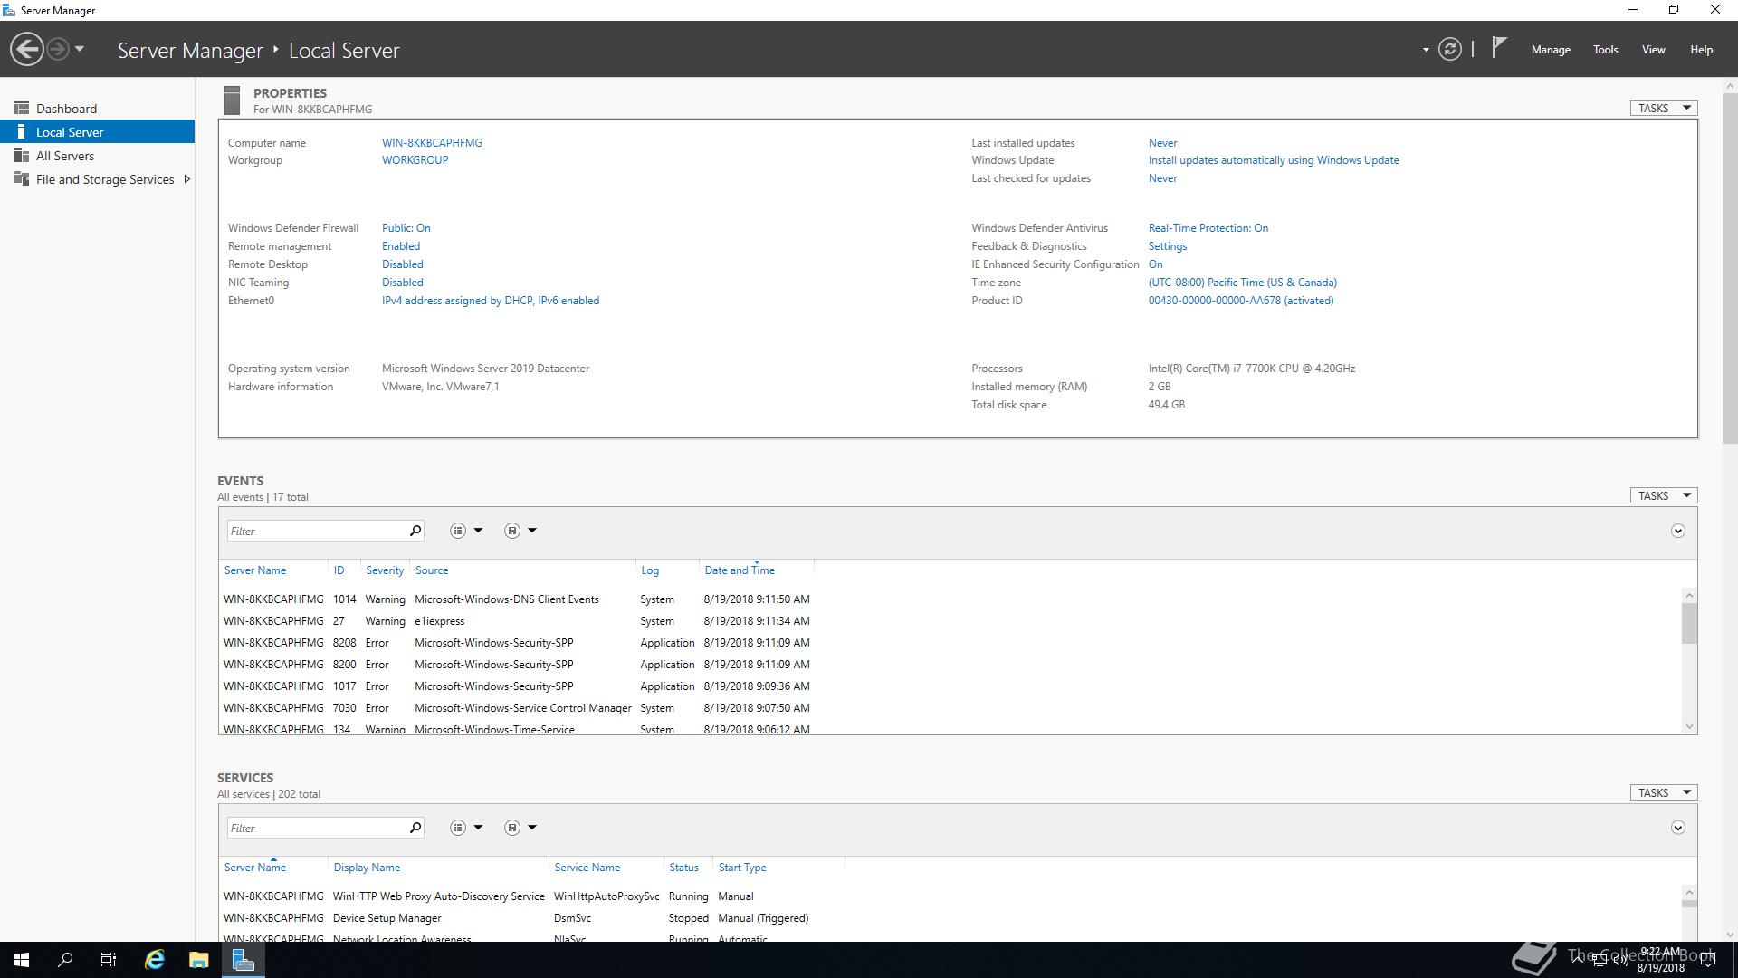1738x978 pixels.
Task: Open the navigation history dropdown arrow
Action: (x=80, y=49)
